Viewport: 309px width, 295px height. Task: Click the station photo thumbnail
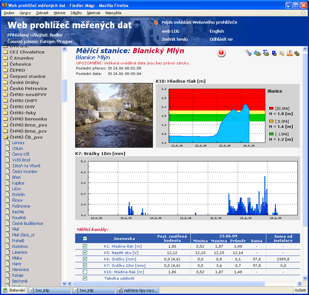114,115
